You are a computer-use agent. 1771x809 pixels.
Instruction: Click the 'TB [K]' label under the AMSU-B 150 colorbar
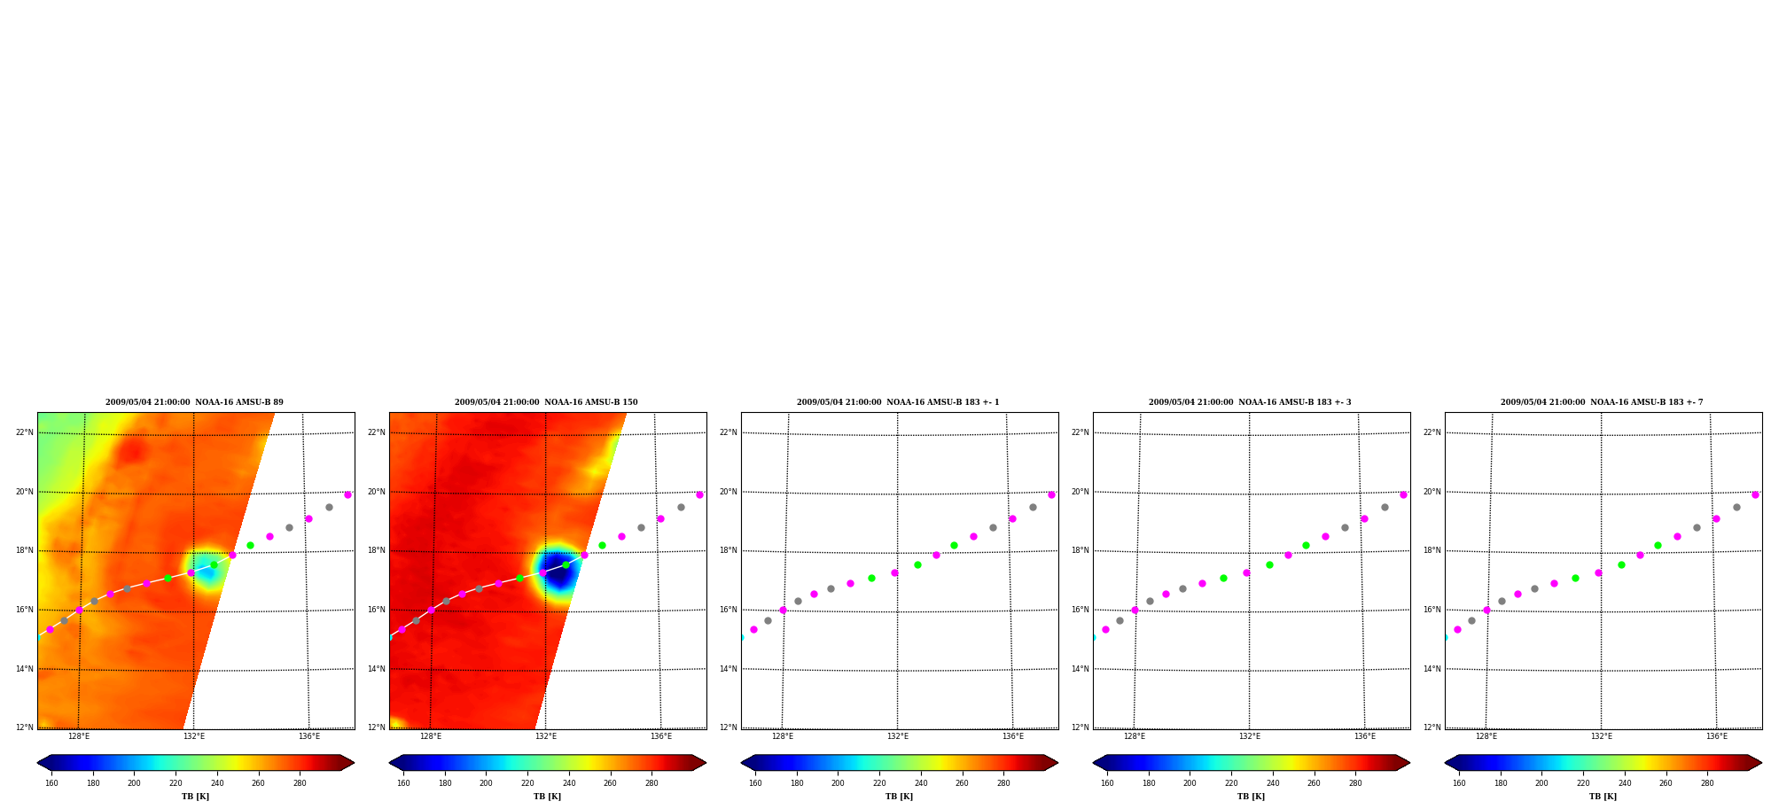coord(547,797)
